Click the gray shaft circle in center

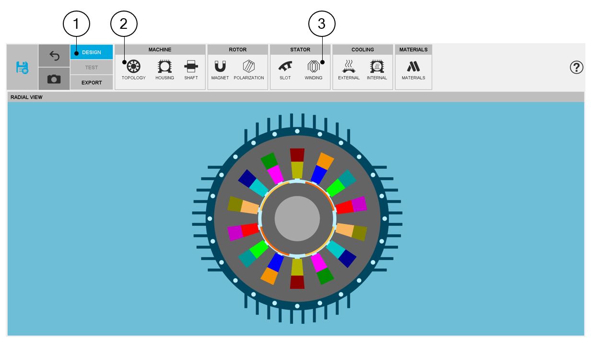297,218
